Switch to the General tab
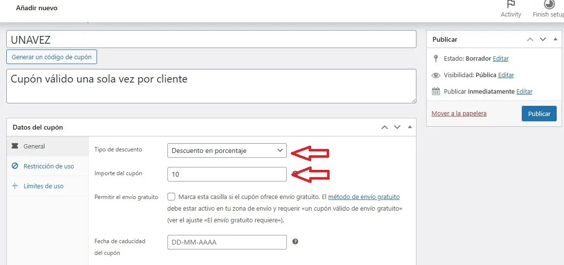 click(x=34, y=146)
